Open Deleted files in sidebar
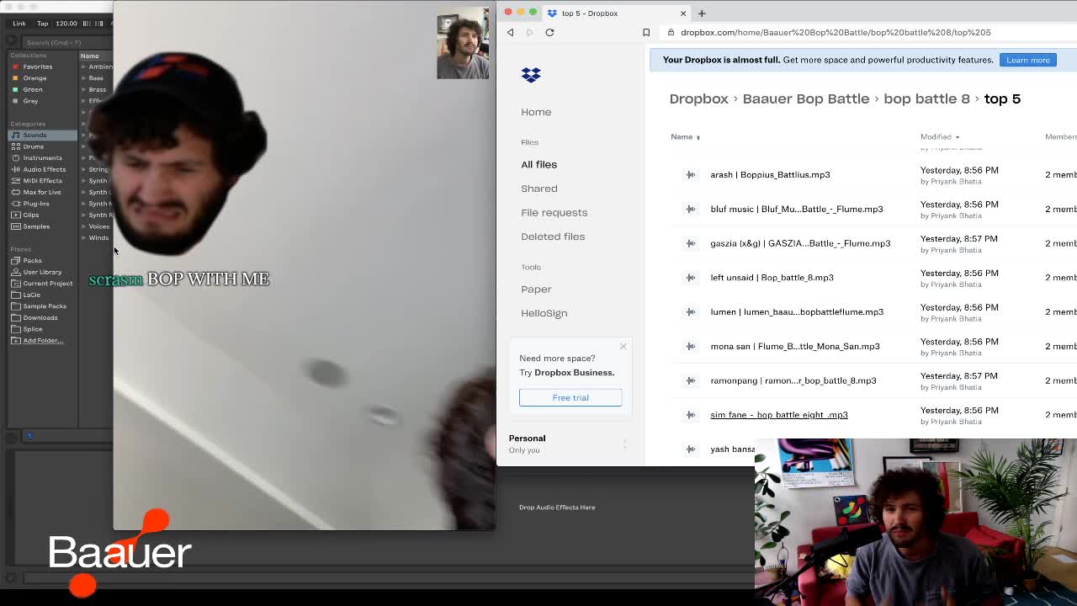This screenshot has height=606, width=1077. [x=552, y=237]
